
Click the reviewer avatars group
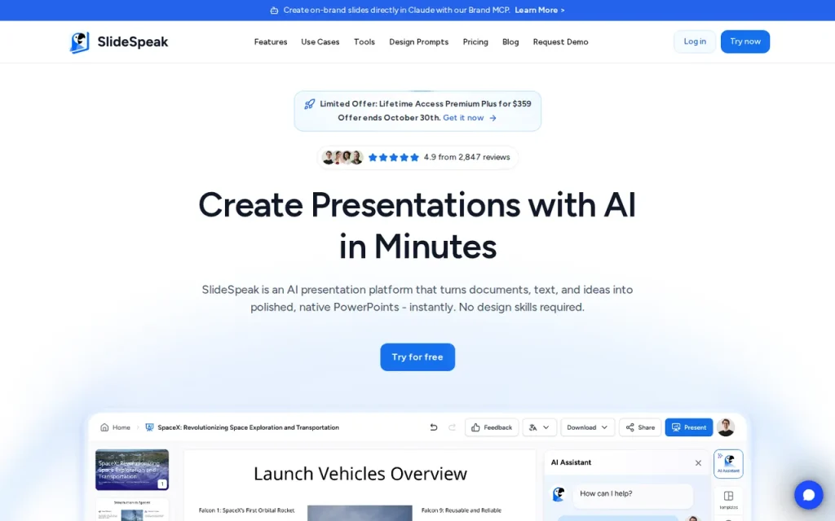(342, 157)
